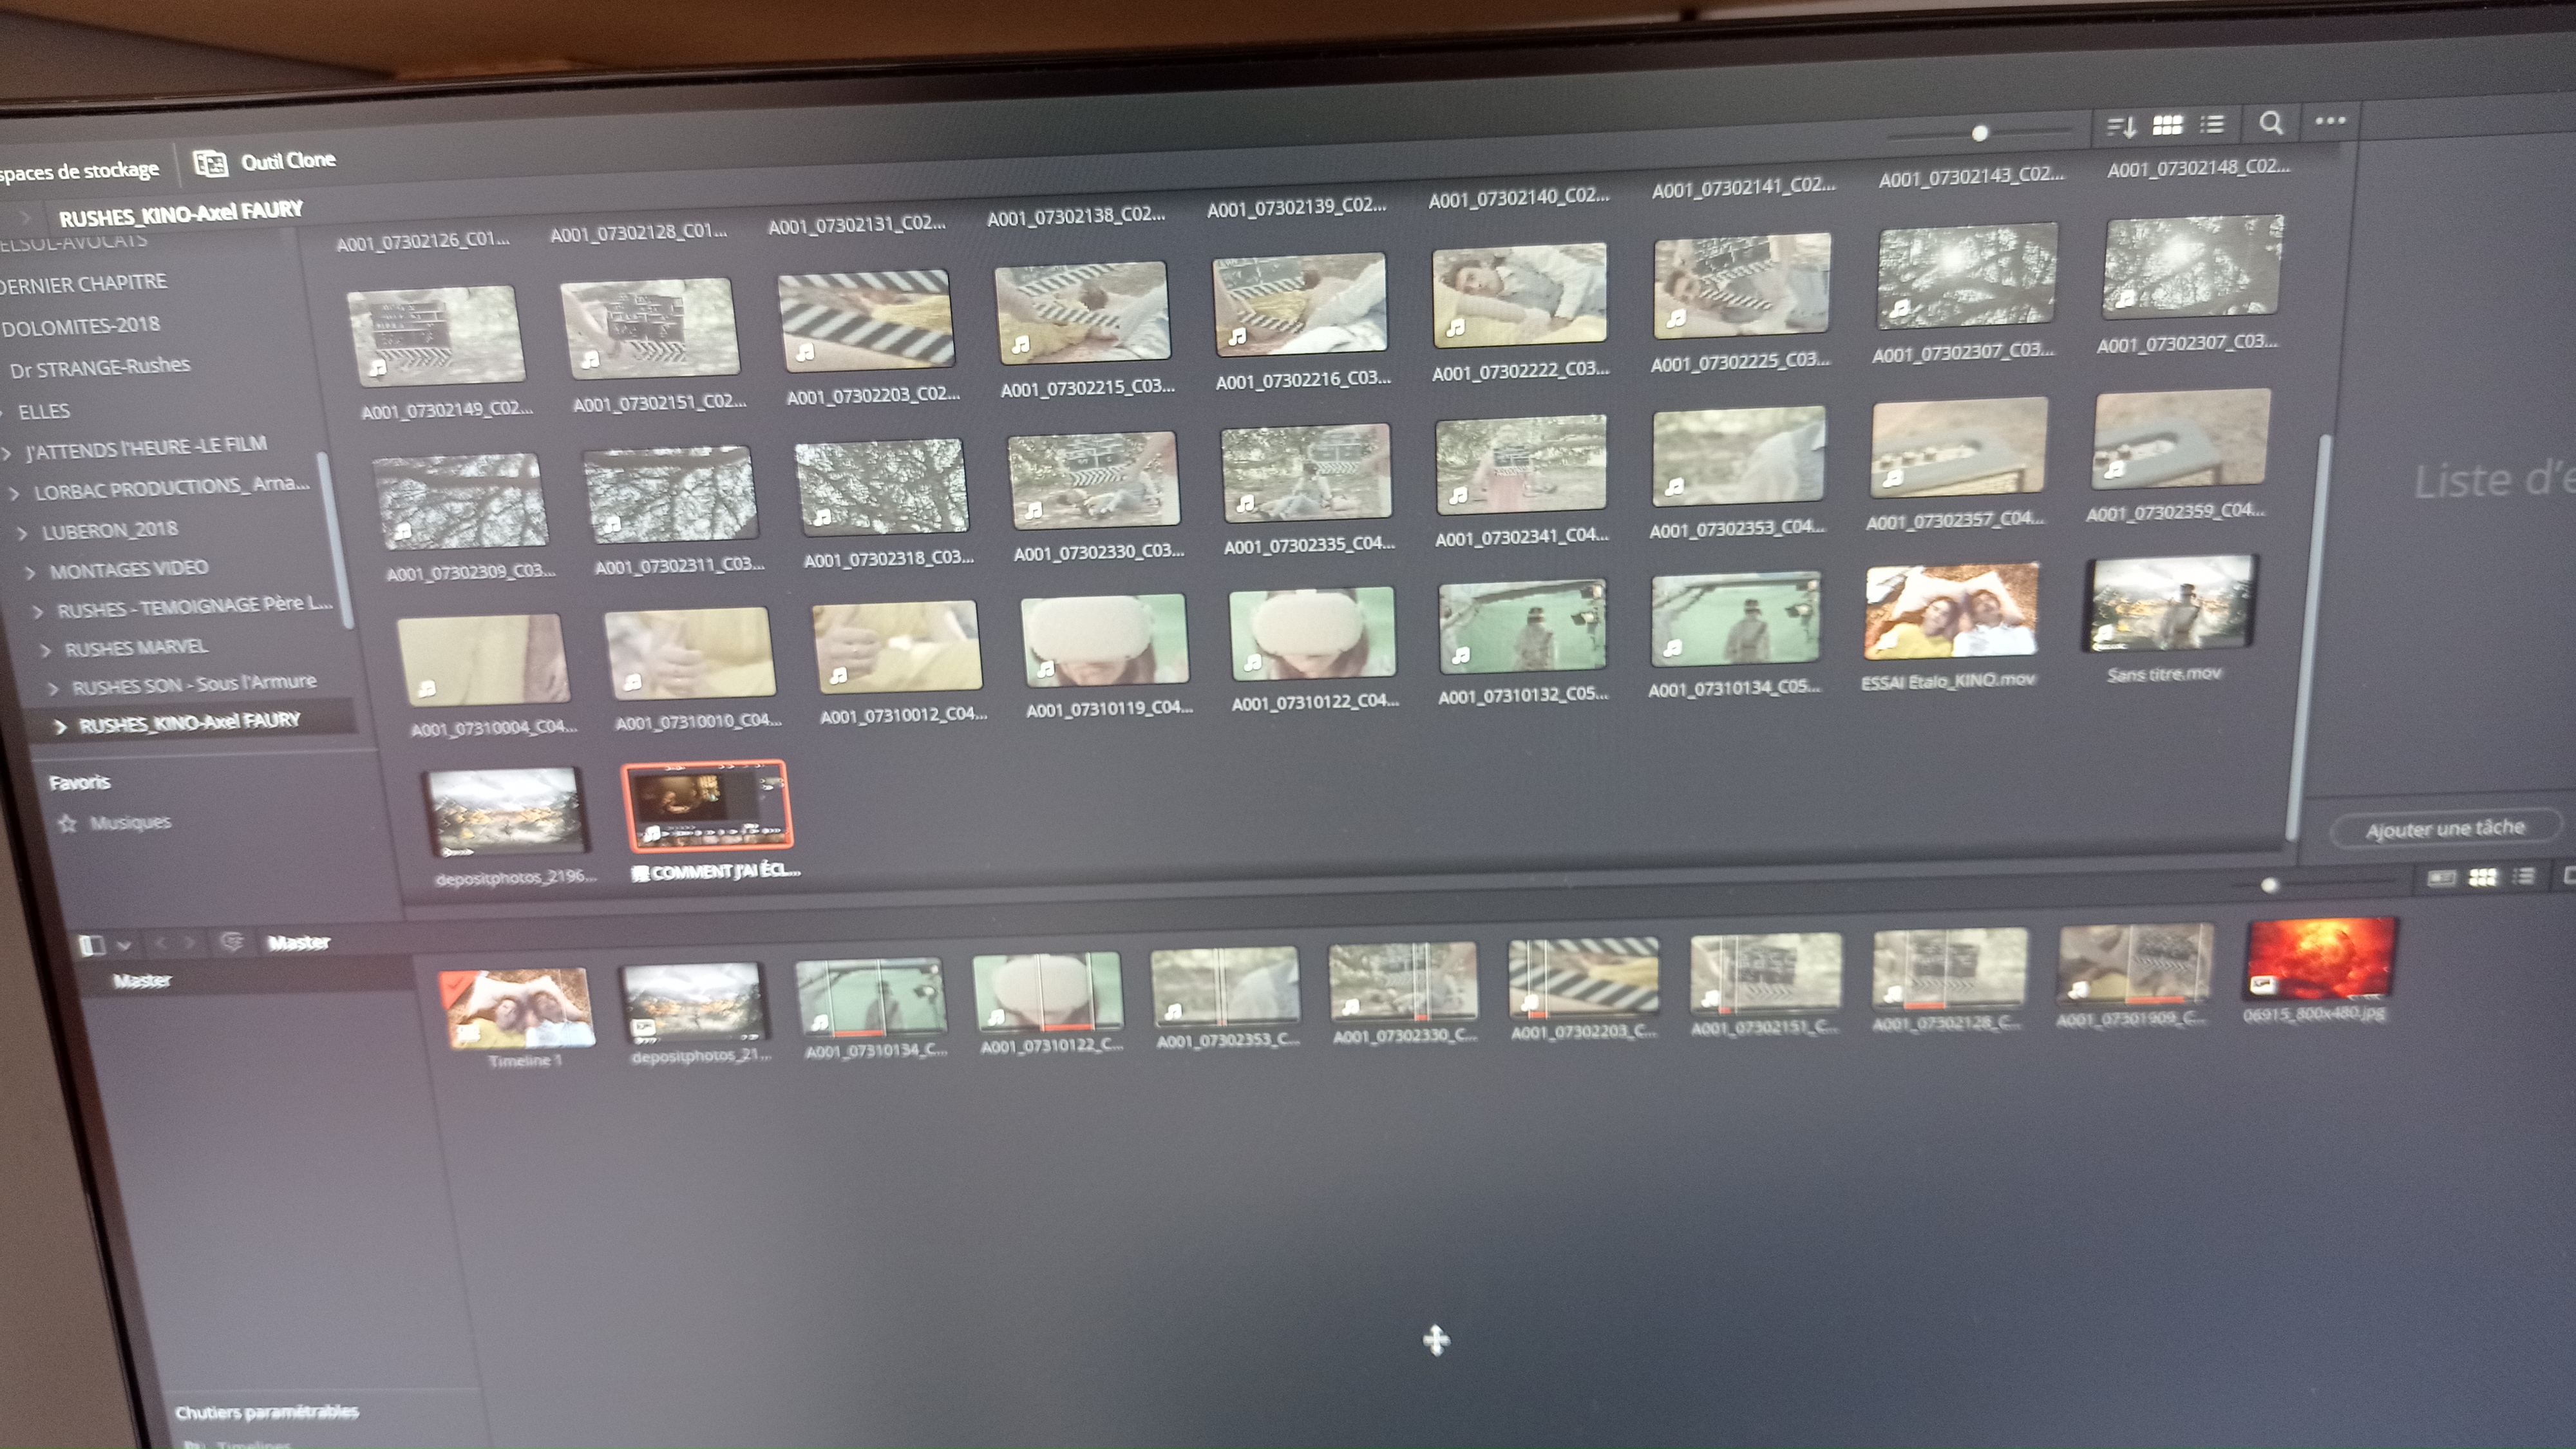This screenshot has width=2576, height=1449.
Task: Go forward in media pool bin history
Action: coord(188,943)
